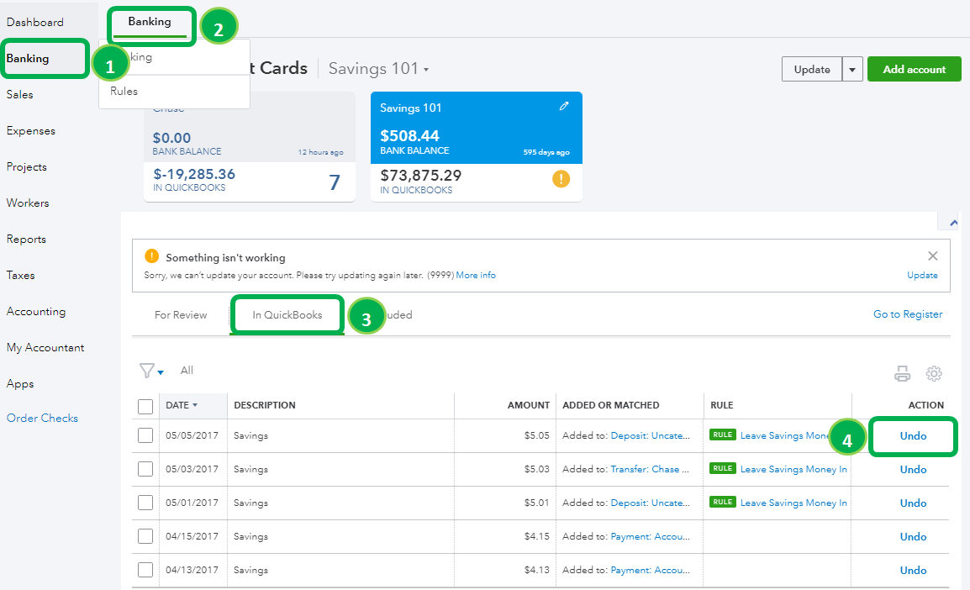Open My Accountant in the sidebar
This screenshot has height=590, width=970.
pos(45,348)
